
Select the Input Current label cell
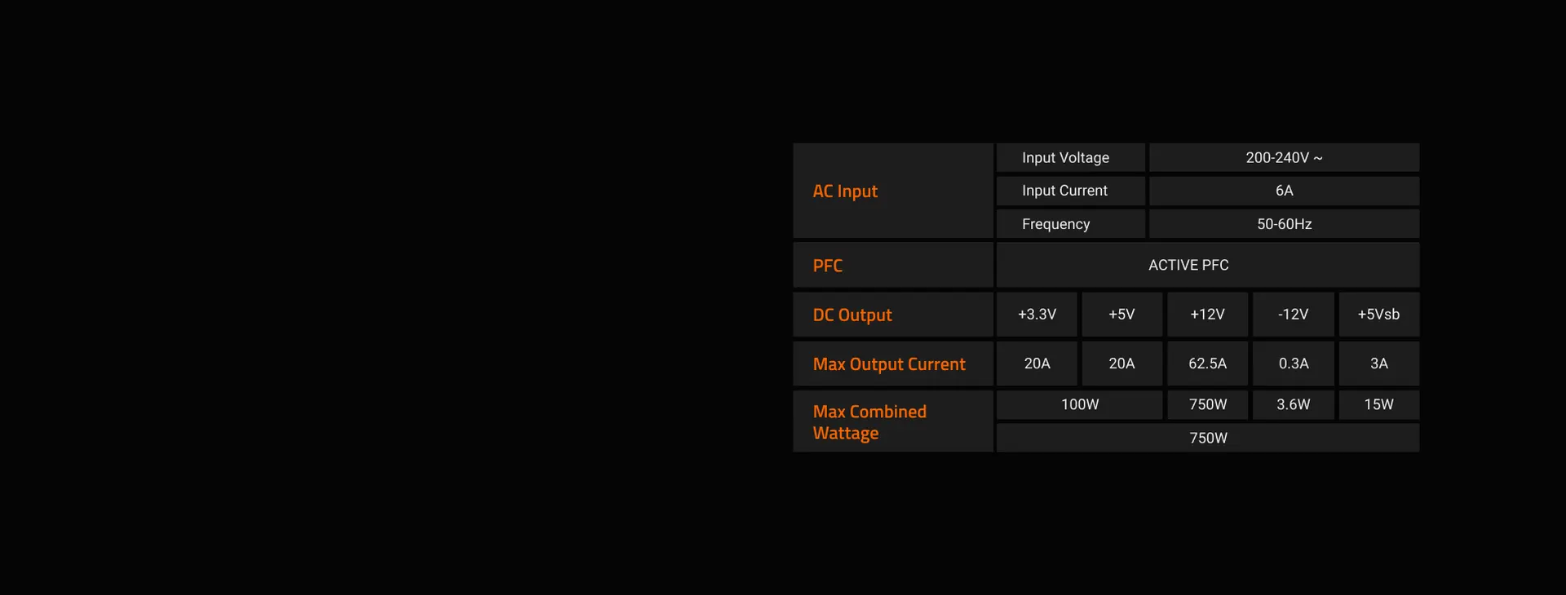click(x=1071, y=191)
